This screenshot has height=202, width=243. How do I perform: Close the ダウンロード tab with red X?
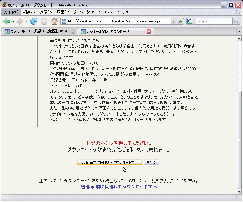149,32
